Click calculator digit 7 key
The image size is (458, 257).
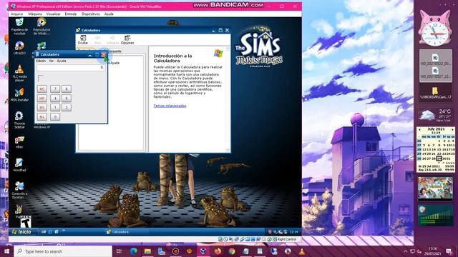[x=55, y=89]
